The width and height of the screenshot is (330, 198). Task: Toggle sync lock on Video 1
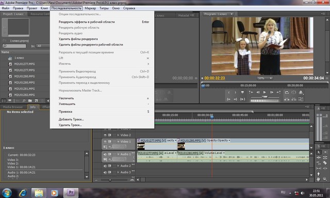109,142
